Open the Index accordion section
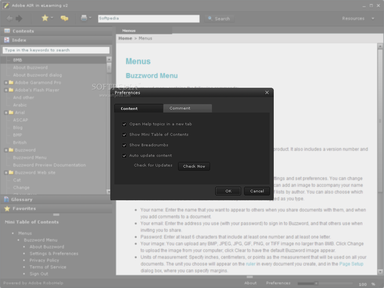This screenshot has height=288, width=384. (56, 40)
